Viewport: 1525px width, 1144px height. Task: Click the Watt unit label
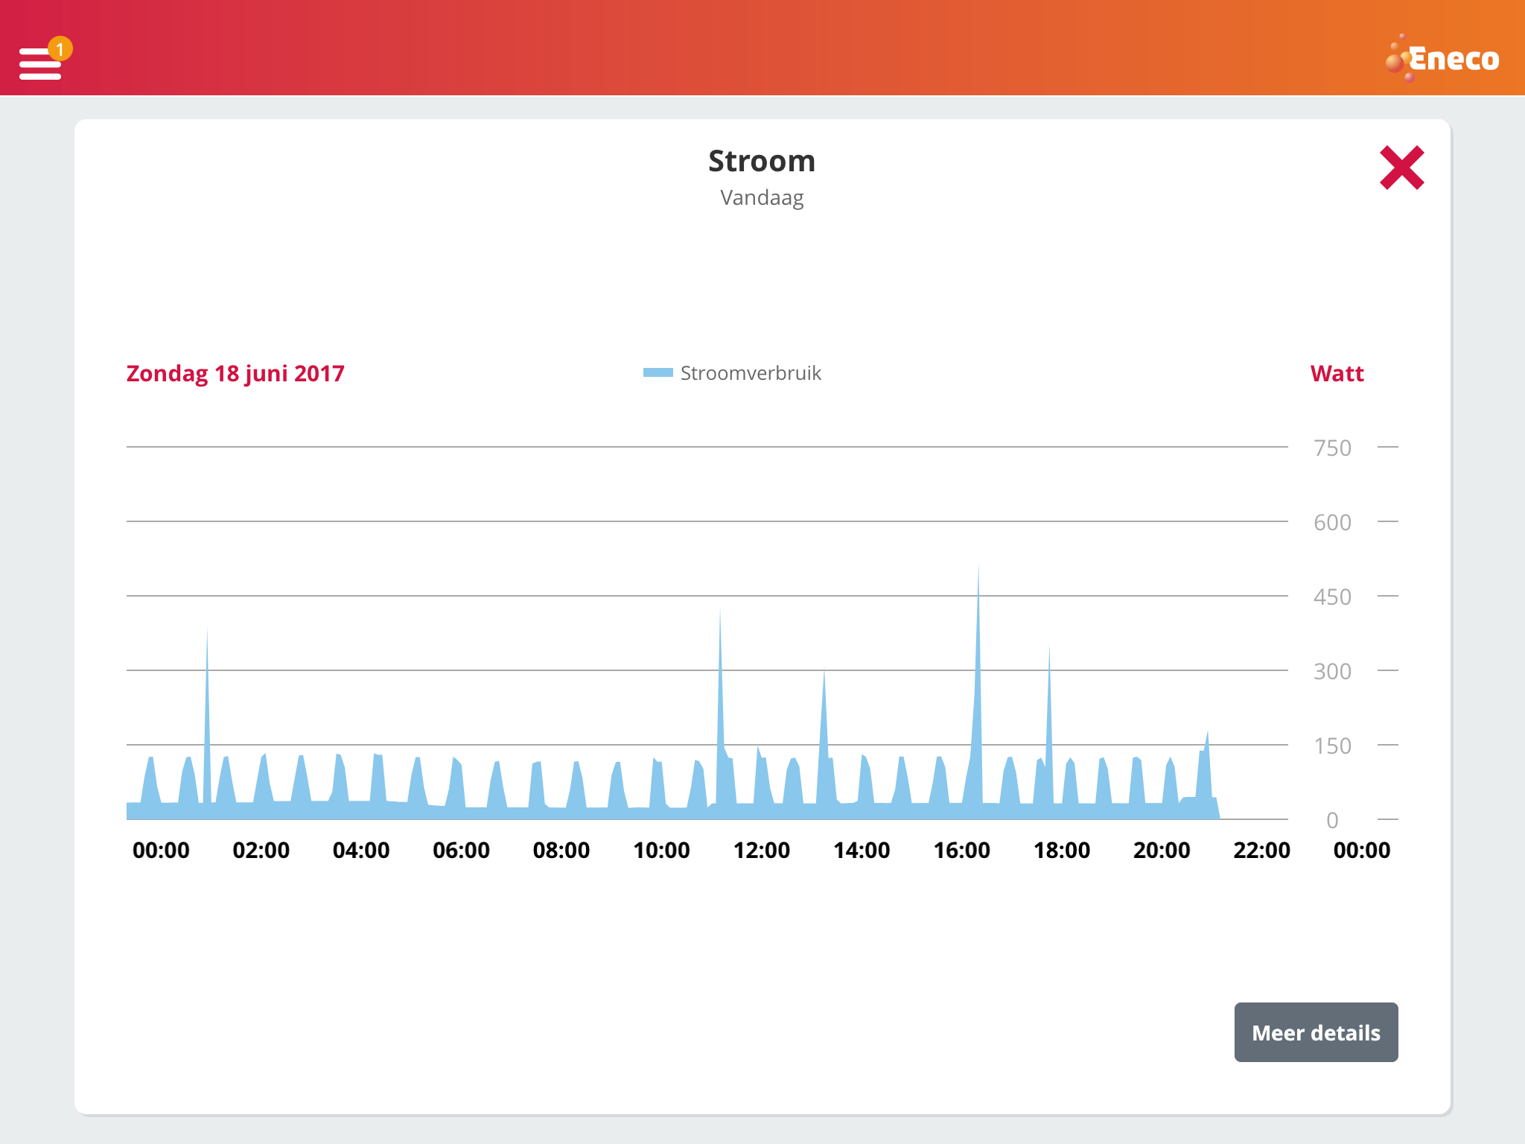1337,373
